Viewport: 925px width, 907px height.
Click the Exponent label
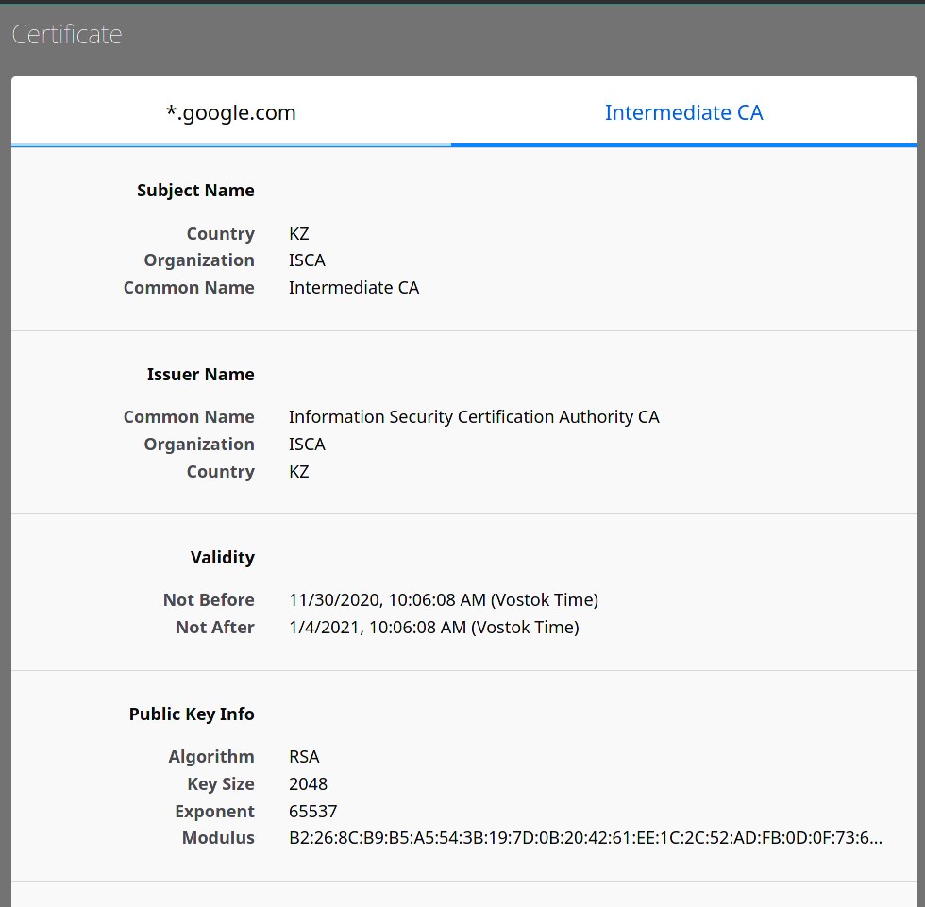click(x=215, y=812)
